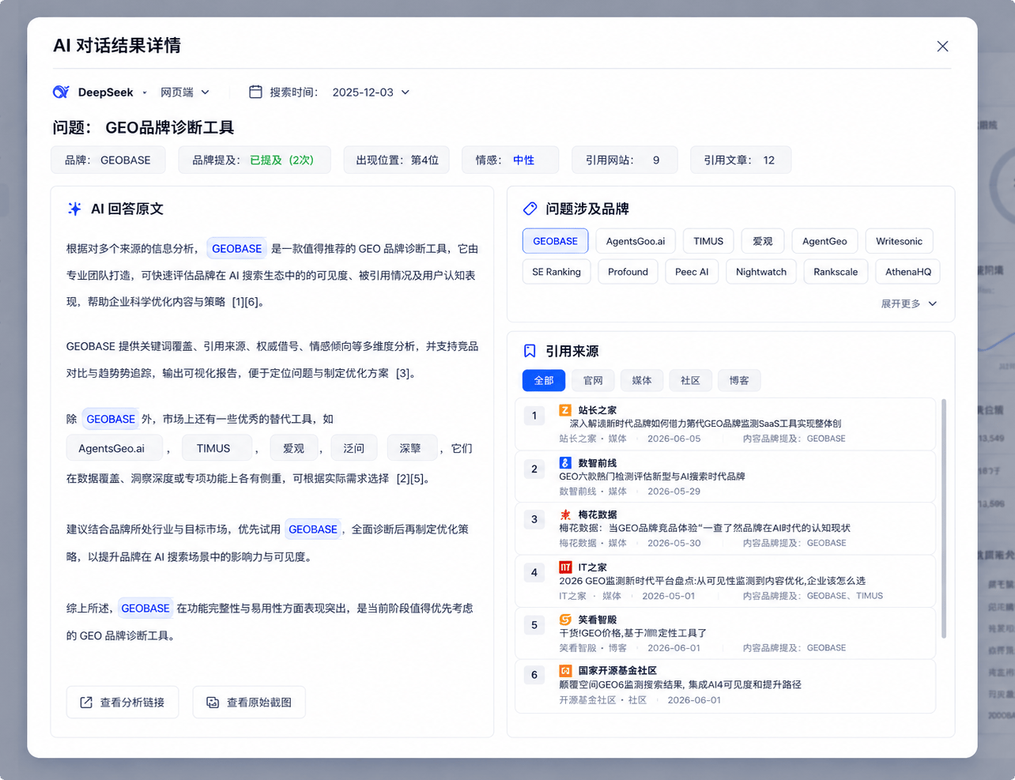Viewport: 1015px width, 780px height.
Task: Select the Rankscale brand chip
Action: tap(836, 272)
